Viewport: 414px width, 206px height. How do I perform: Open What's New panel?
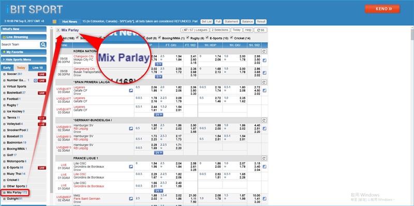coord(24,29)
